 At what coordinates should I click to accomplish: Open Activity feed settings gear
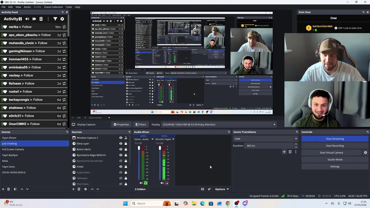[62, 19]
